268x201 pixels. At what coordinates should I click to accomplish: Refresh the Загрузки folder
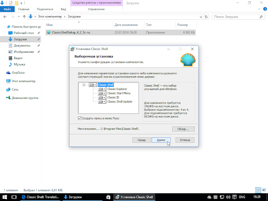point(206,17)
